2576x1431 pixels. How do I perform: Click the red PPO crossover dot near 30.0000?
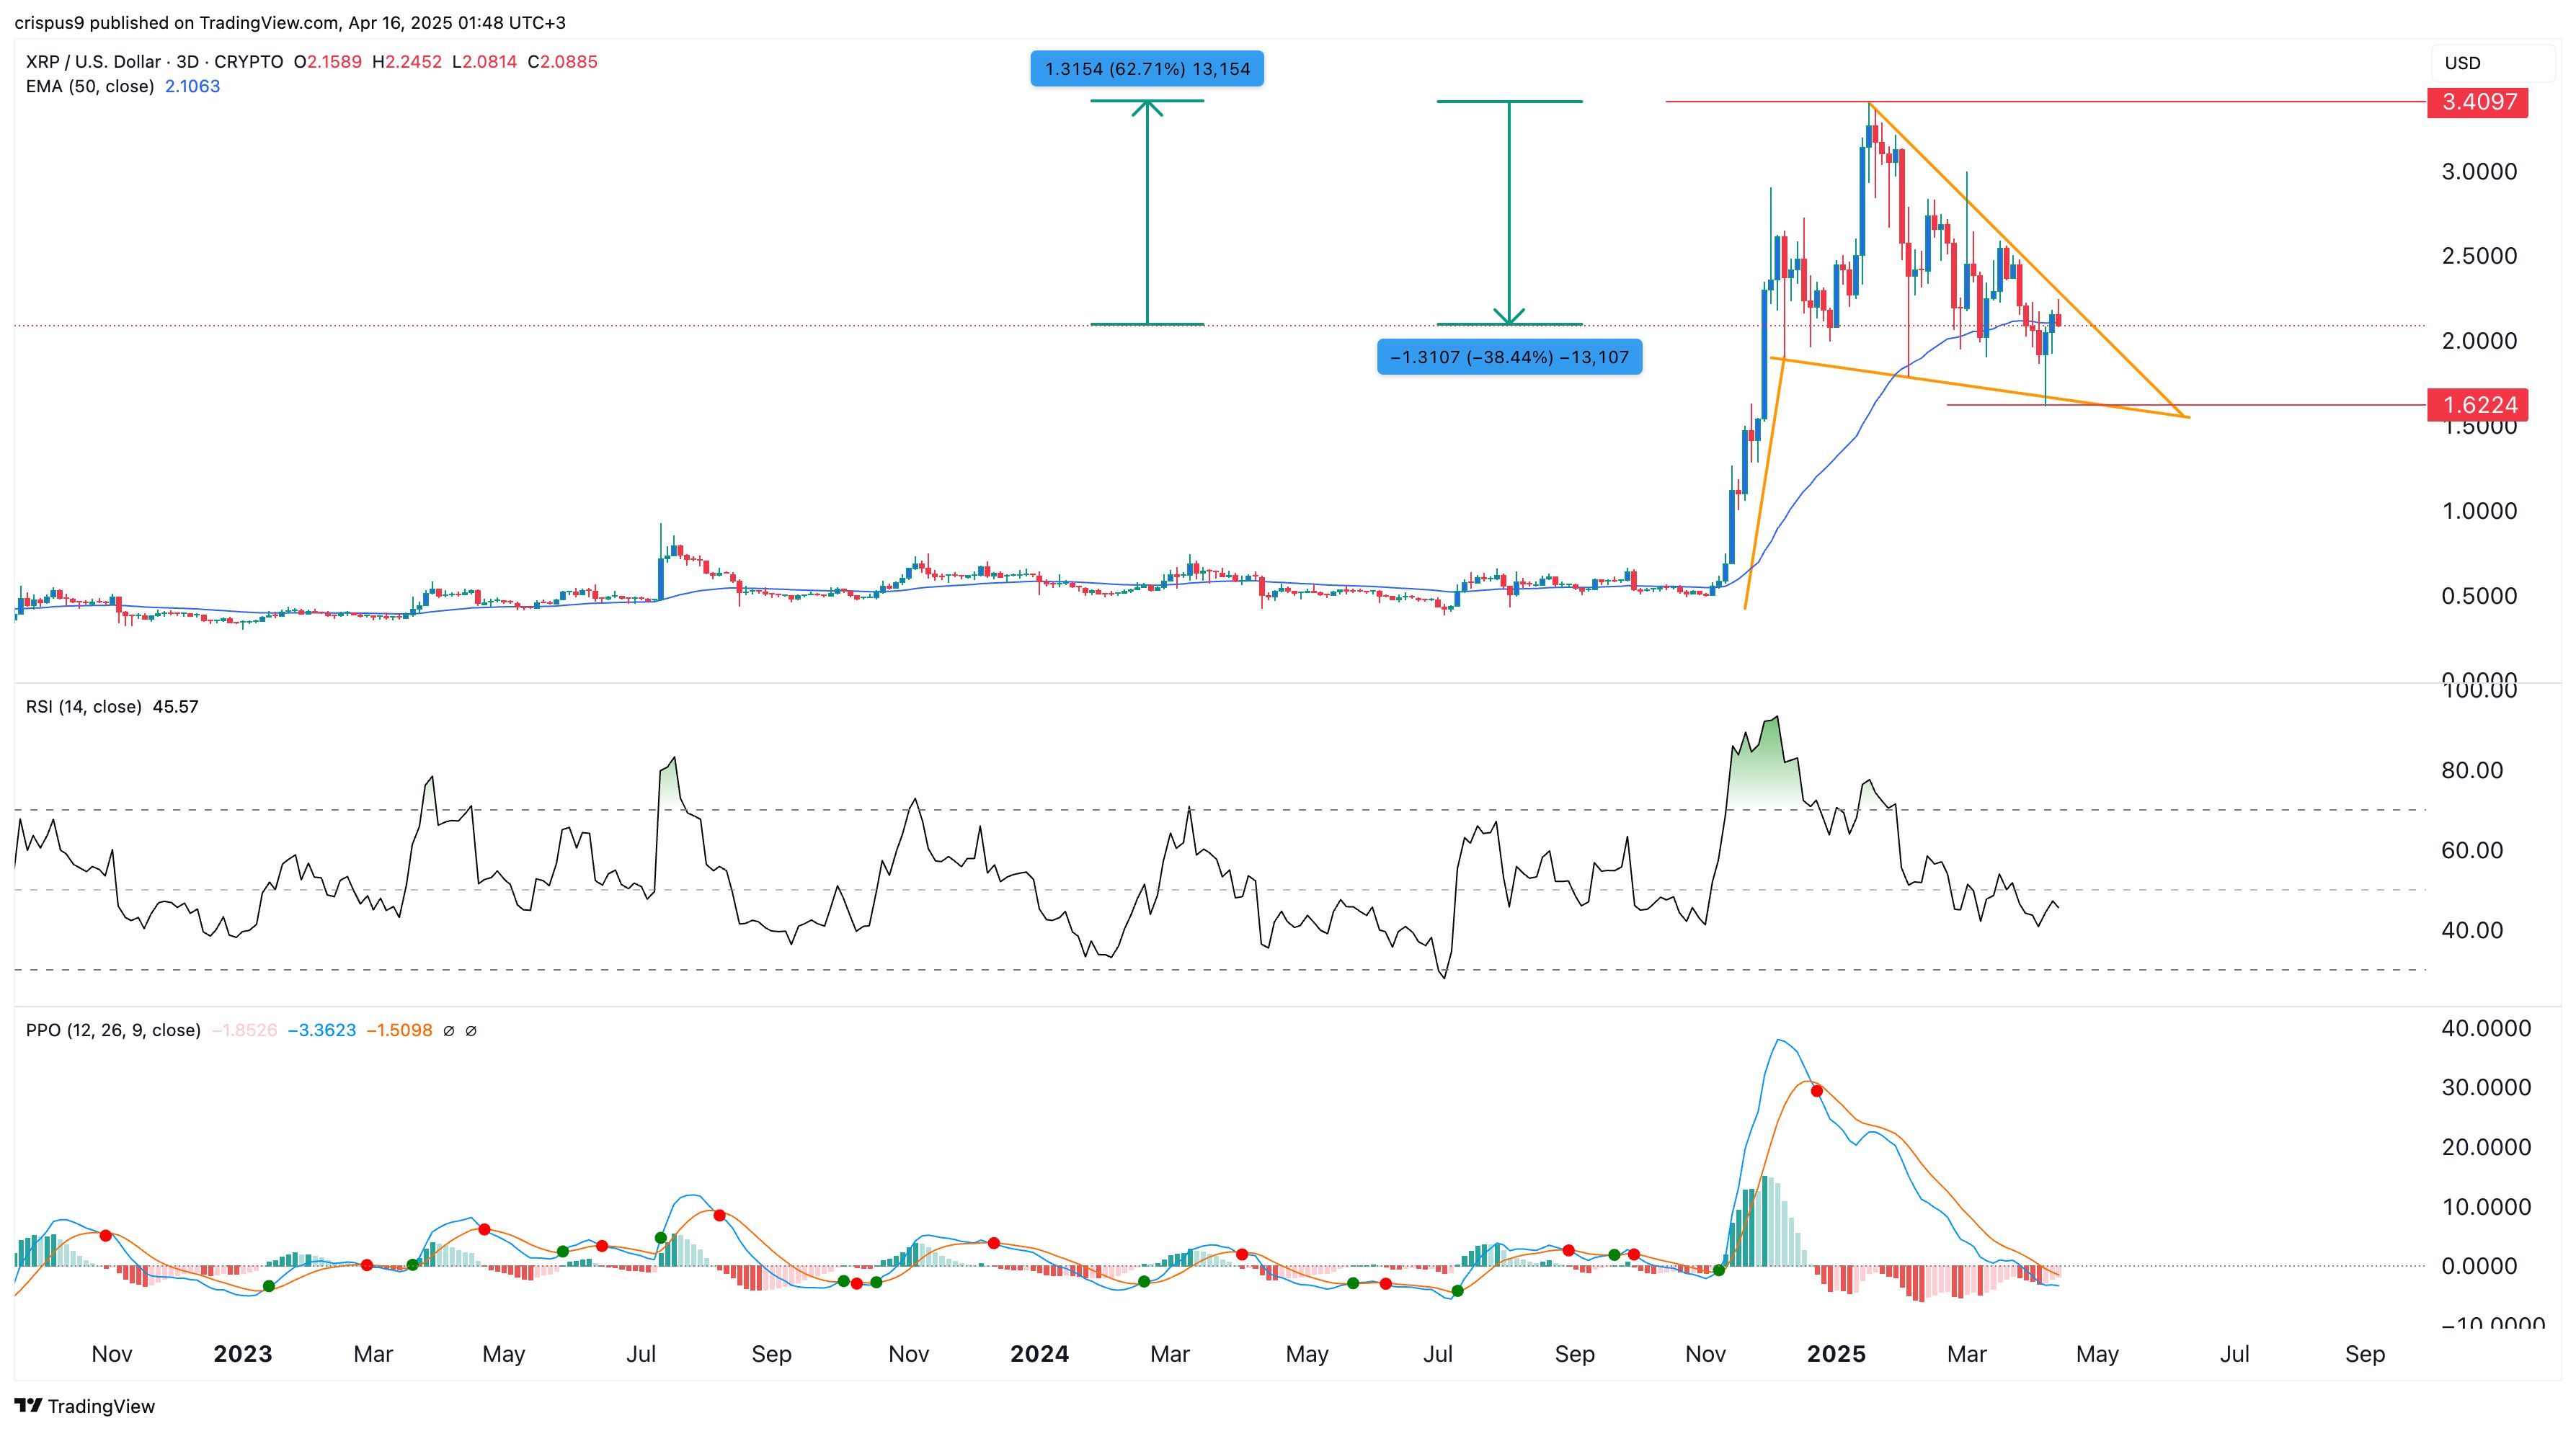[1817, 1091]
